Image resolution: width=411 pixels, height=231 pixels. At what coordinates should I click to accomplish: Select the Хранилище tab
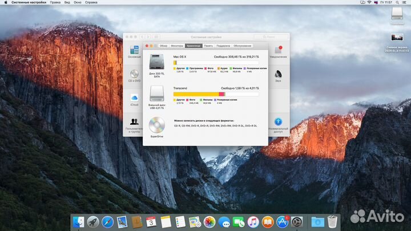click(194, 46)
